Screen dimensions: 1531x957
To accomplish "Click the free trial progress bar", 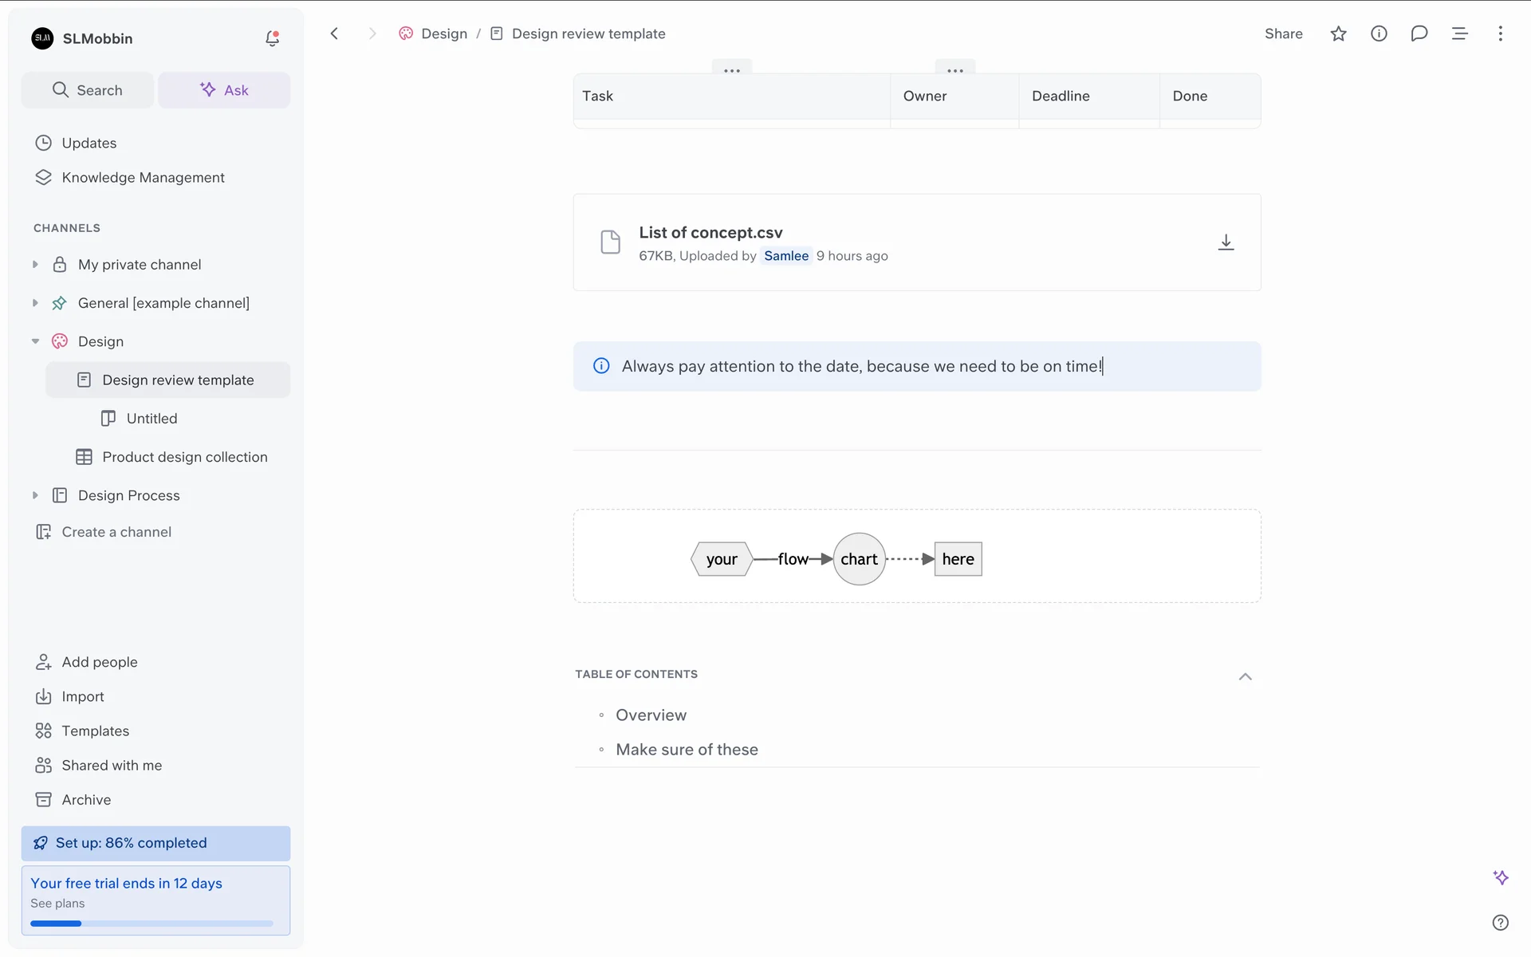I will (x=152, y=924).
